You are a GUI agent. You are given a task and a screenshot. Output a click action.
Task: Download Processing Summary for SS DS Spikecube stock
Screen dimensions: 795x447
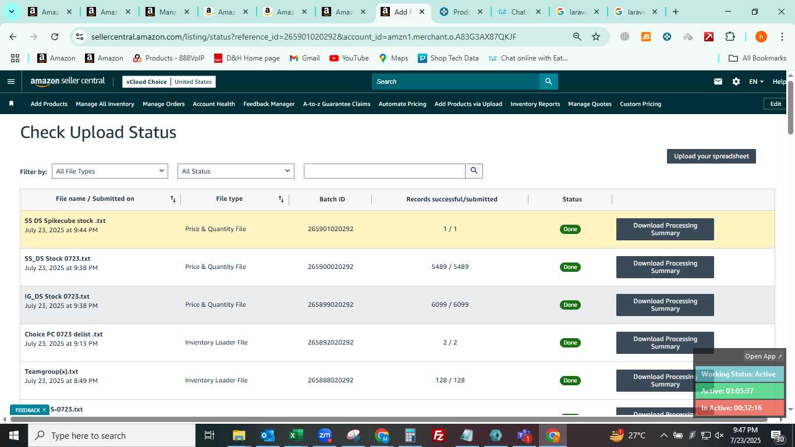pos(665,229)
